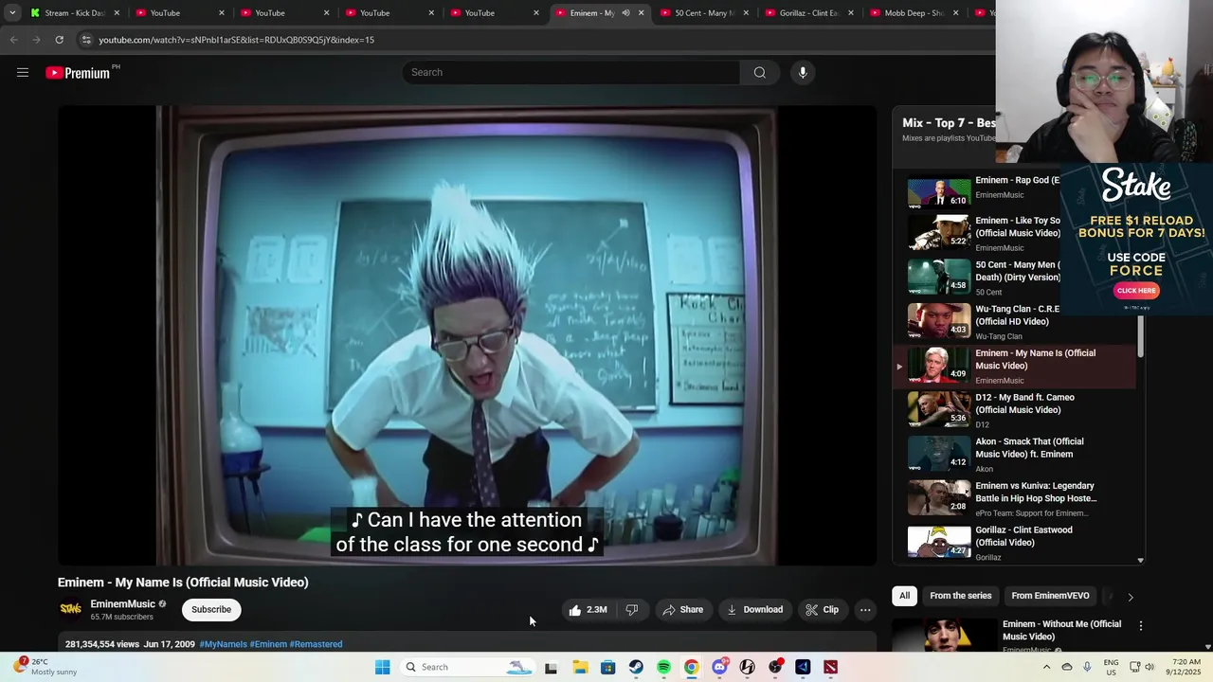
Task: Open the #Remastered hashtag link
Action: (x=316, y=644)
